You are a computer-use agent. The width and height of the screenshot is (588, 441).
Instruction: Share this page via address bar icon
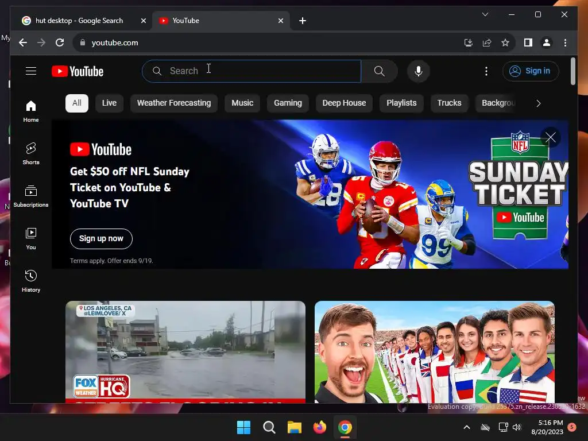(487, 42)
